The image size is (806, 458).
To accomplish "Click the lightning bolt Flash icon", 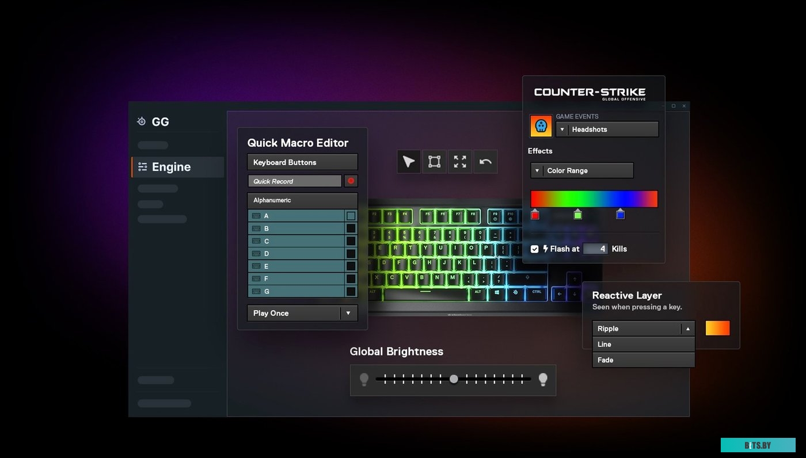I will point(546,249).
